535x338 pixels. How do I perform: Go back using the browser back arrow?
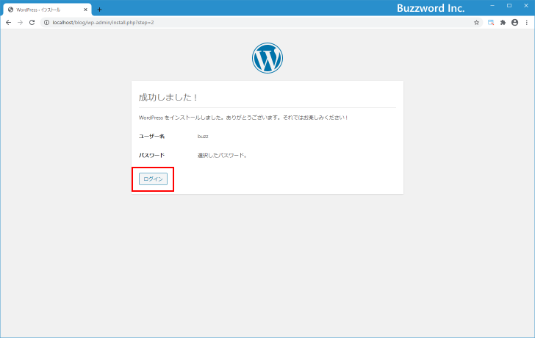click(8, 23)
